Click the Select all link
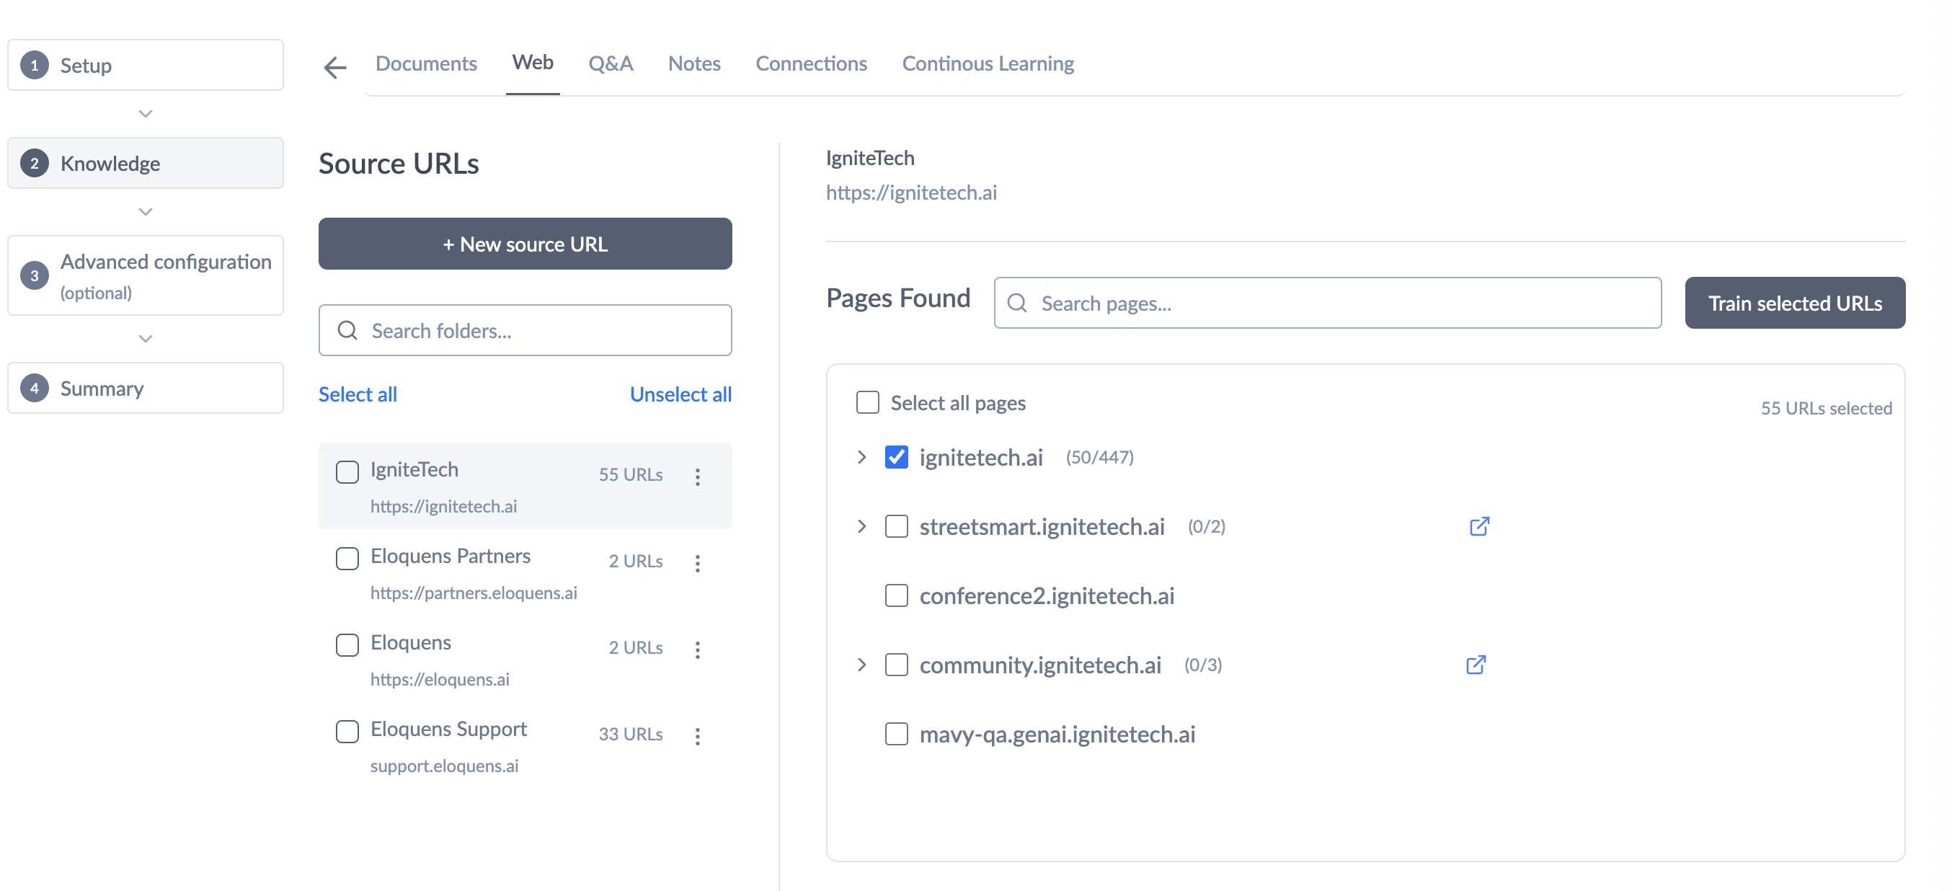 tap(358, 394)
